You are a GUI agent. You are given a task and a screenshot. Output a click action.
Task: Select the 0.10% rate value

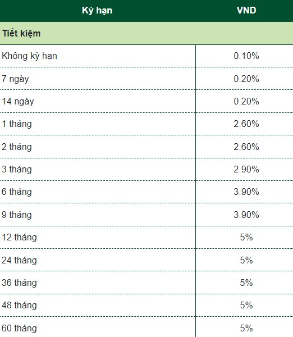coord(246,56)
